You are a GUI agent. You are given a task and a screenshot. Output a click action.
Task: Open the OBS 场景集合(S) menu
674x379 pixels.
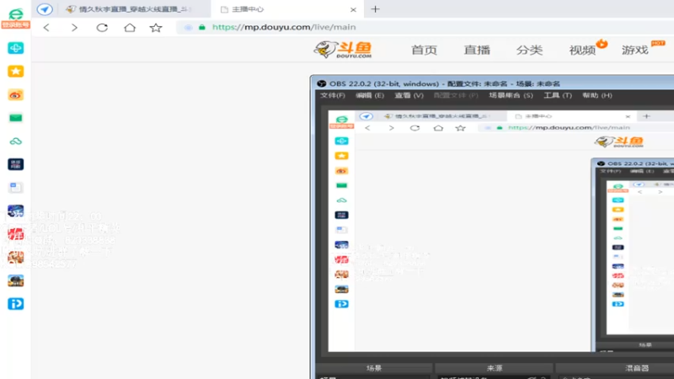click(511, 95)
